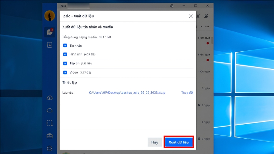The width and height of the screenshot is (274, 154).
Task: Click the Xuất dữ liệu tin nhắn và media heading
Action: pyautogui.click(x=88, y=27)
